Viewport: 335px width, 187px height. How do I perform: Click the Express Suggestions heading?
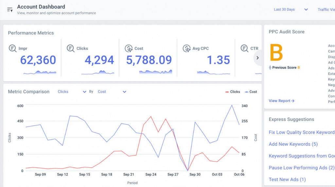click(291, 119)
